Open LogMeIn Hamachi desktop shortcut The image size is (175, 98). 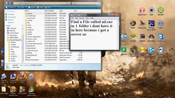pos(151,51)
